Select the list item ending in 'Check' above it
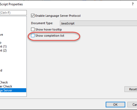 4,82
